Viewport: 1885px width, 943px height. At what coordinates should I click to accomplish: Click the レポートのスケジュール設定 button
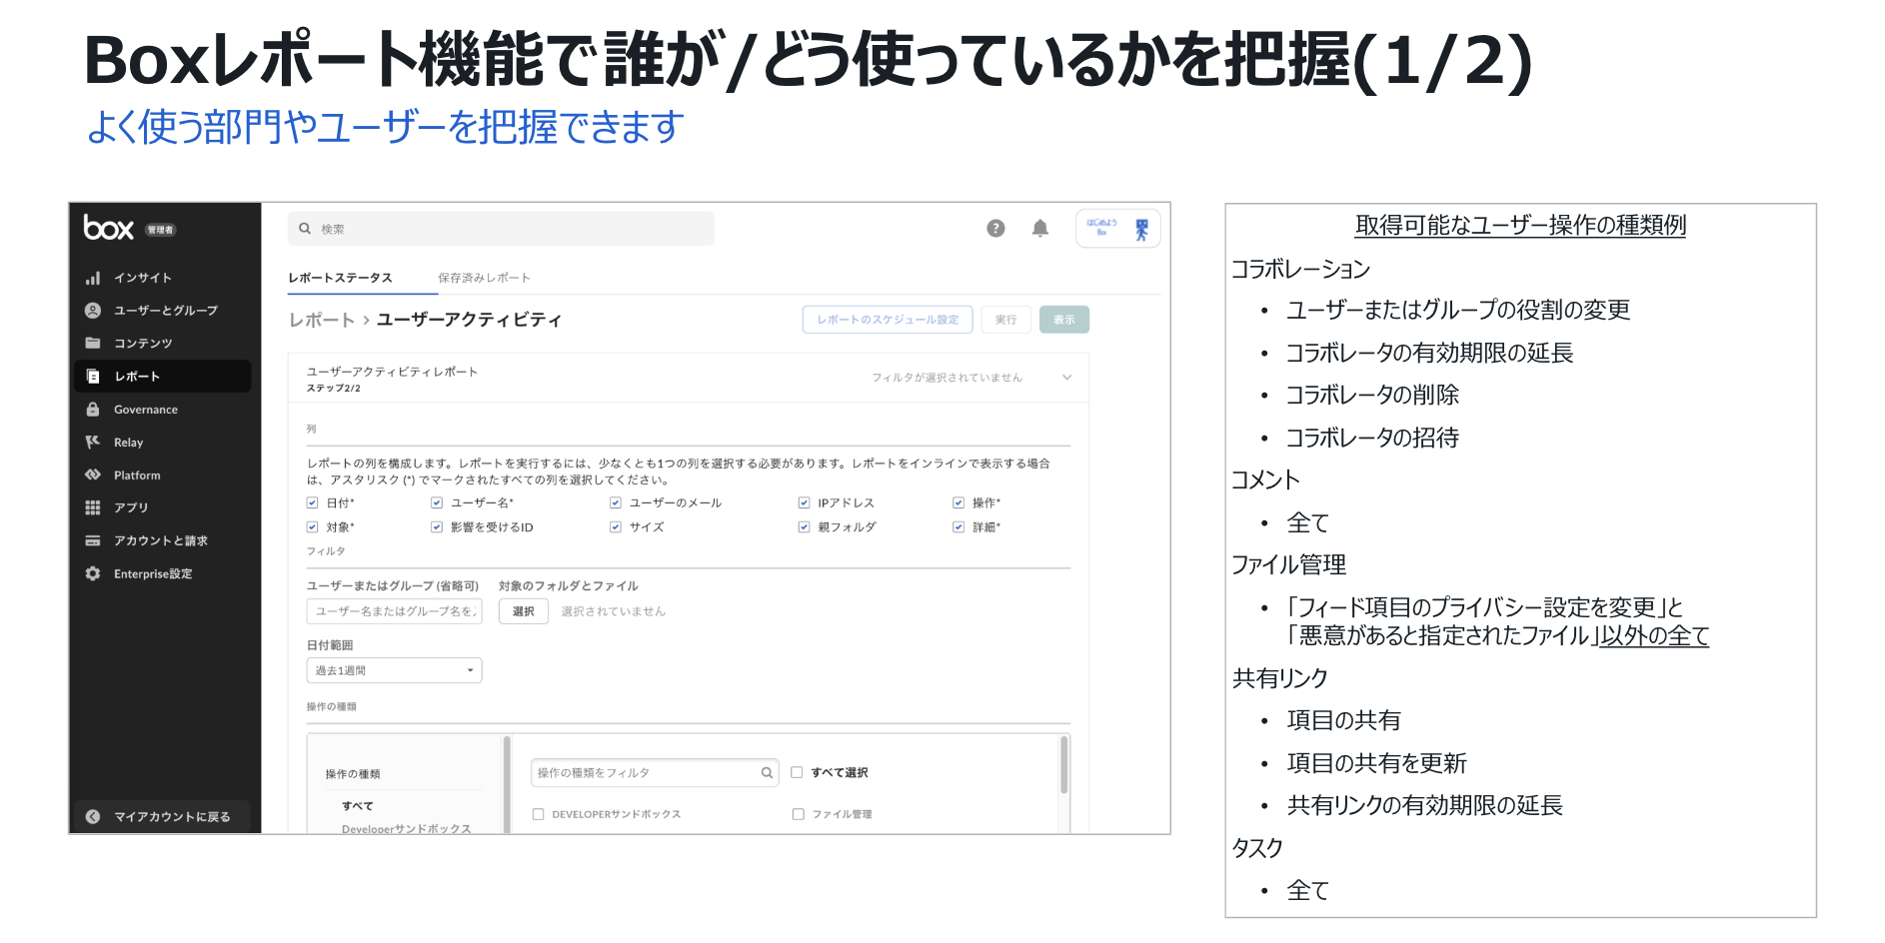tap(888, 320)
